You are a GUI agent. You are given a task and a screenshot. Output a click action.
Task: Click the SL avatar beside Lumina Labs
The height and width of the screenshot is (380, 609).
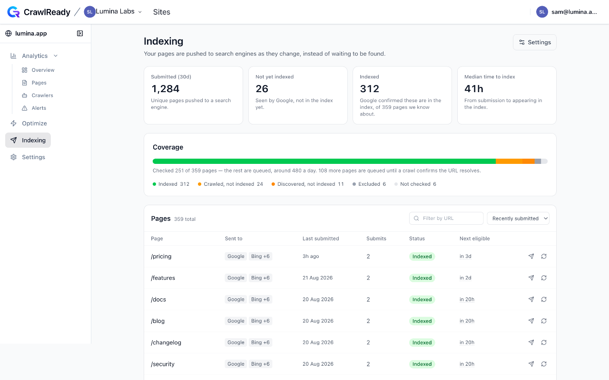[x=90, y=12]
